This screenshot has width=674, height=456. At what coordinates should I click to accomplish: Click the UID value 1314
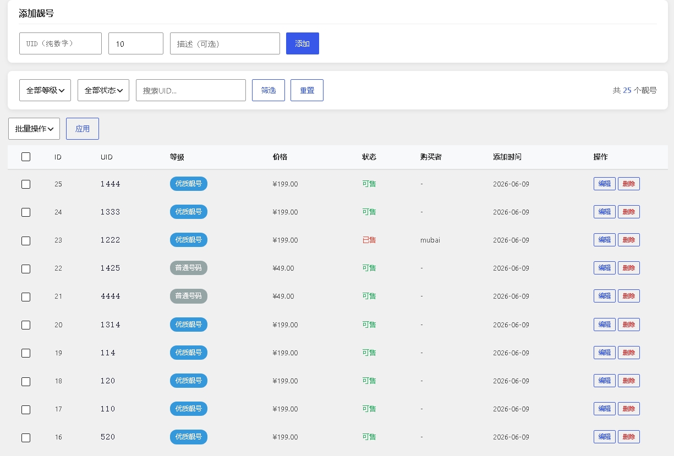pyautogui.click(x=110, y=325)
